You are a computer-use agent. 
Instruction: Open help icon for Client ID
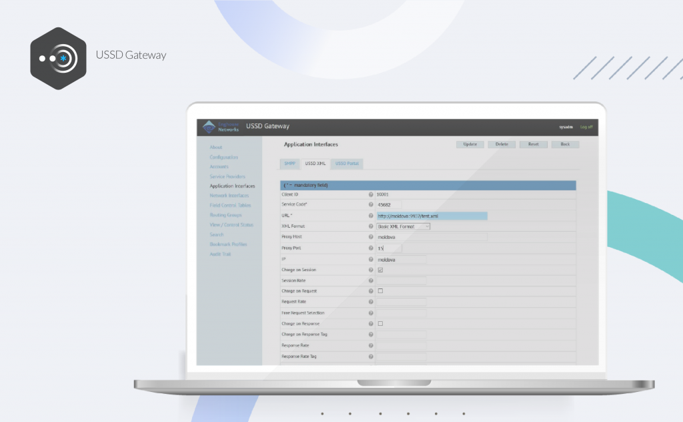[371, 194]
